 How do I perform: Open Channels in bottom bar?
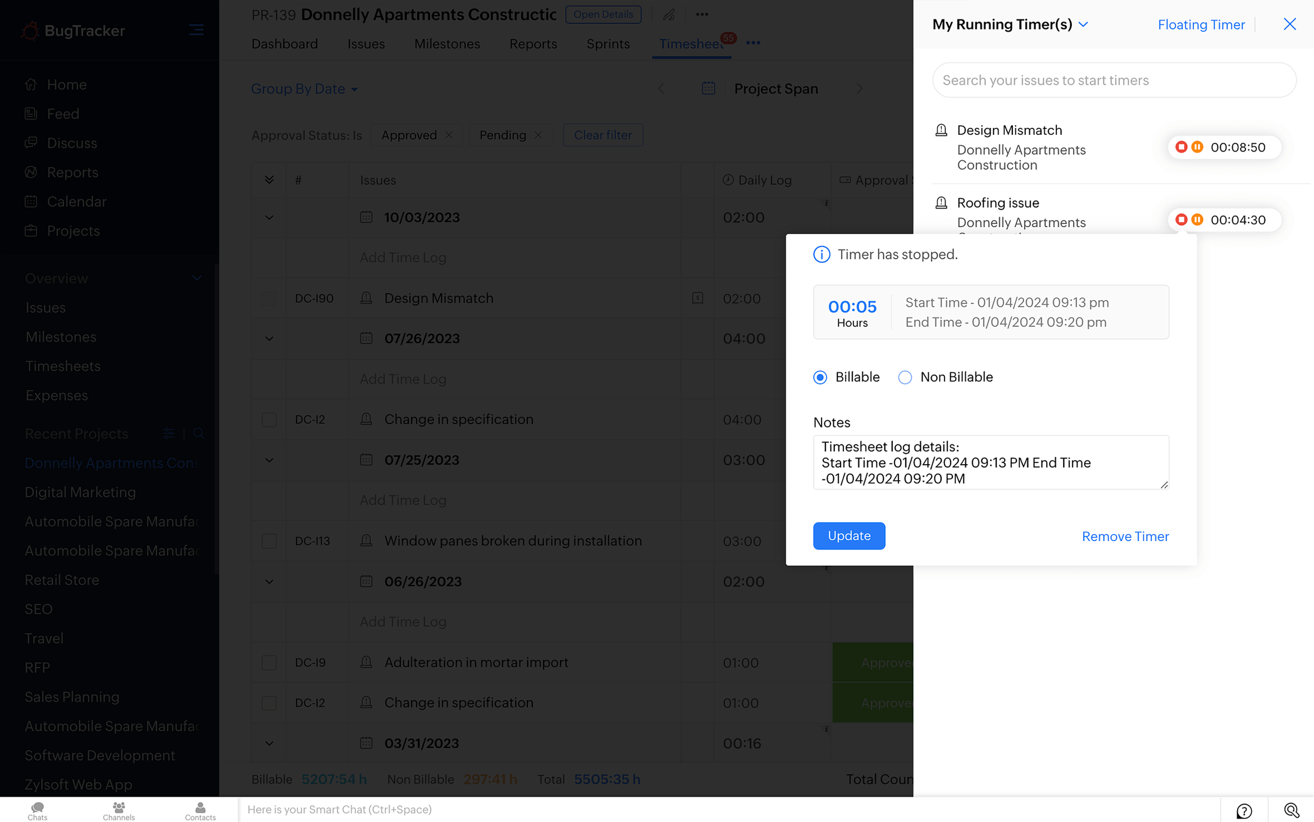(x=118, y=810)
